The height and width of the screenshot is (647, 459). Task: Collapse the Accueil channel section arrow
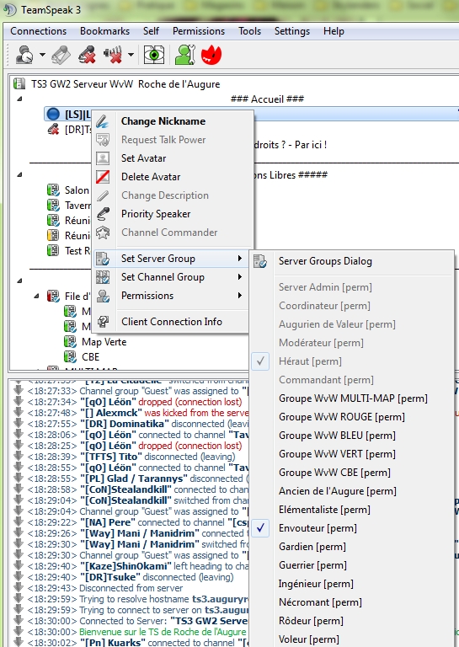point(19,99)
